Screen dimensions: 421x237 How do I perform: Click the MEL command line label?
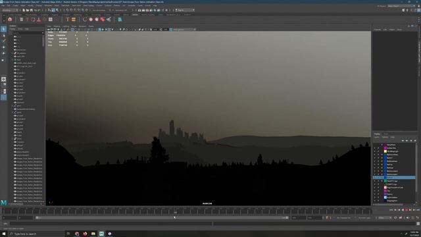tap(5, 224)
